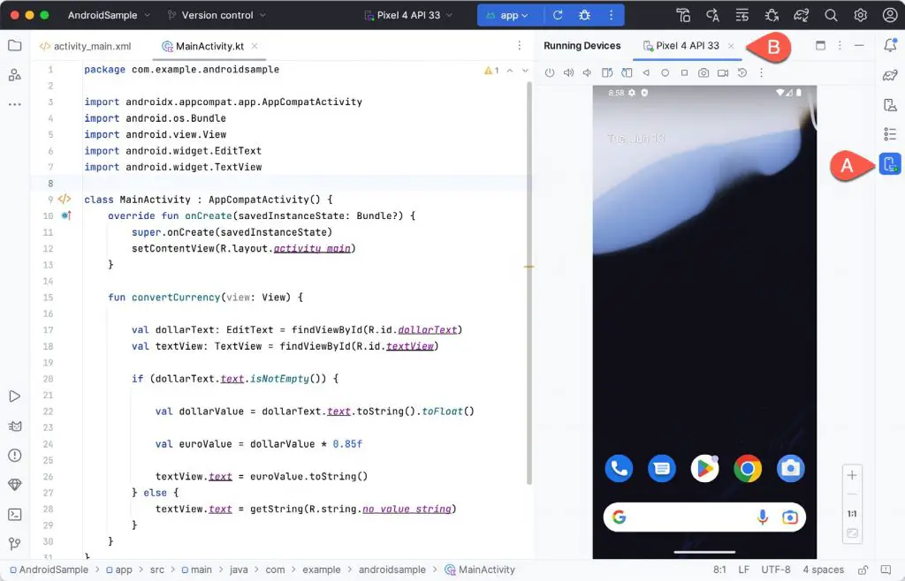905x581 pixels.
Task: Reset emulator zoom to 1:1
Action: point(852,513)
